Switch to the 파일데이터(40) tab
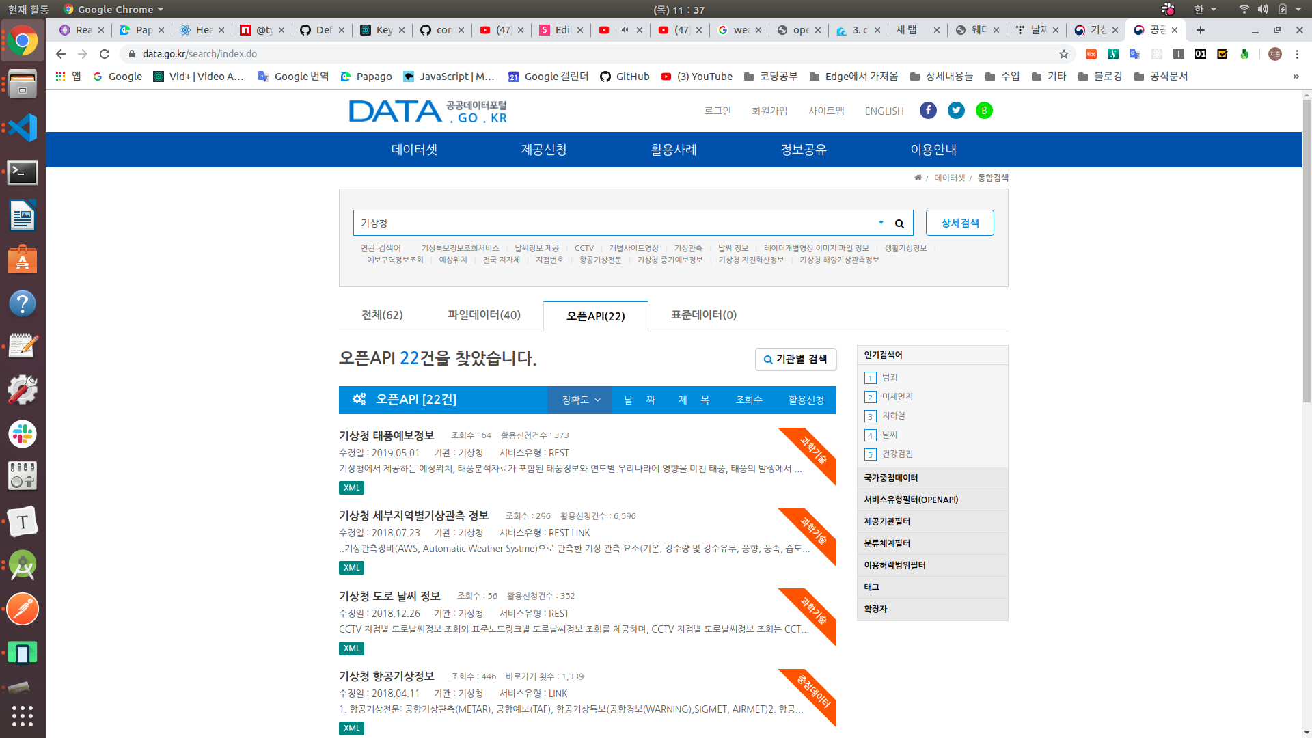The image size is (1312, 738). [x=484, y=315]
